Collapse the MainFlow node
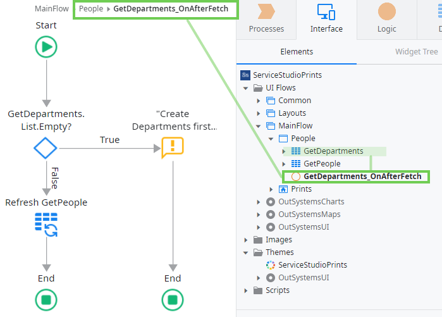Image resolution: width=442 pixels, height=317 pixels. [x=259, y=127]
